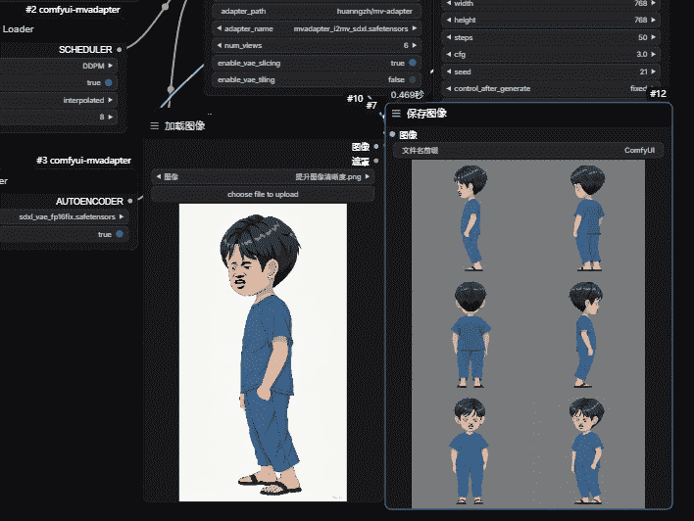Toggle the true switch under the AUTOENCODER output

pos(121,234)
